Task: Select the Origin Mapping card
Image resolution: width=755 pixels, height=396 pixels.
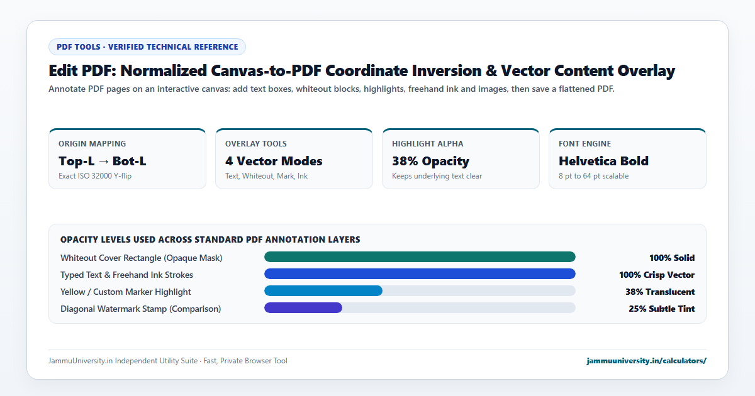Action: [x=127, y=158]
